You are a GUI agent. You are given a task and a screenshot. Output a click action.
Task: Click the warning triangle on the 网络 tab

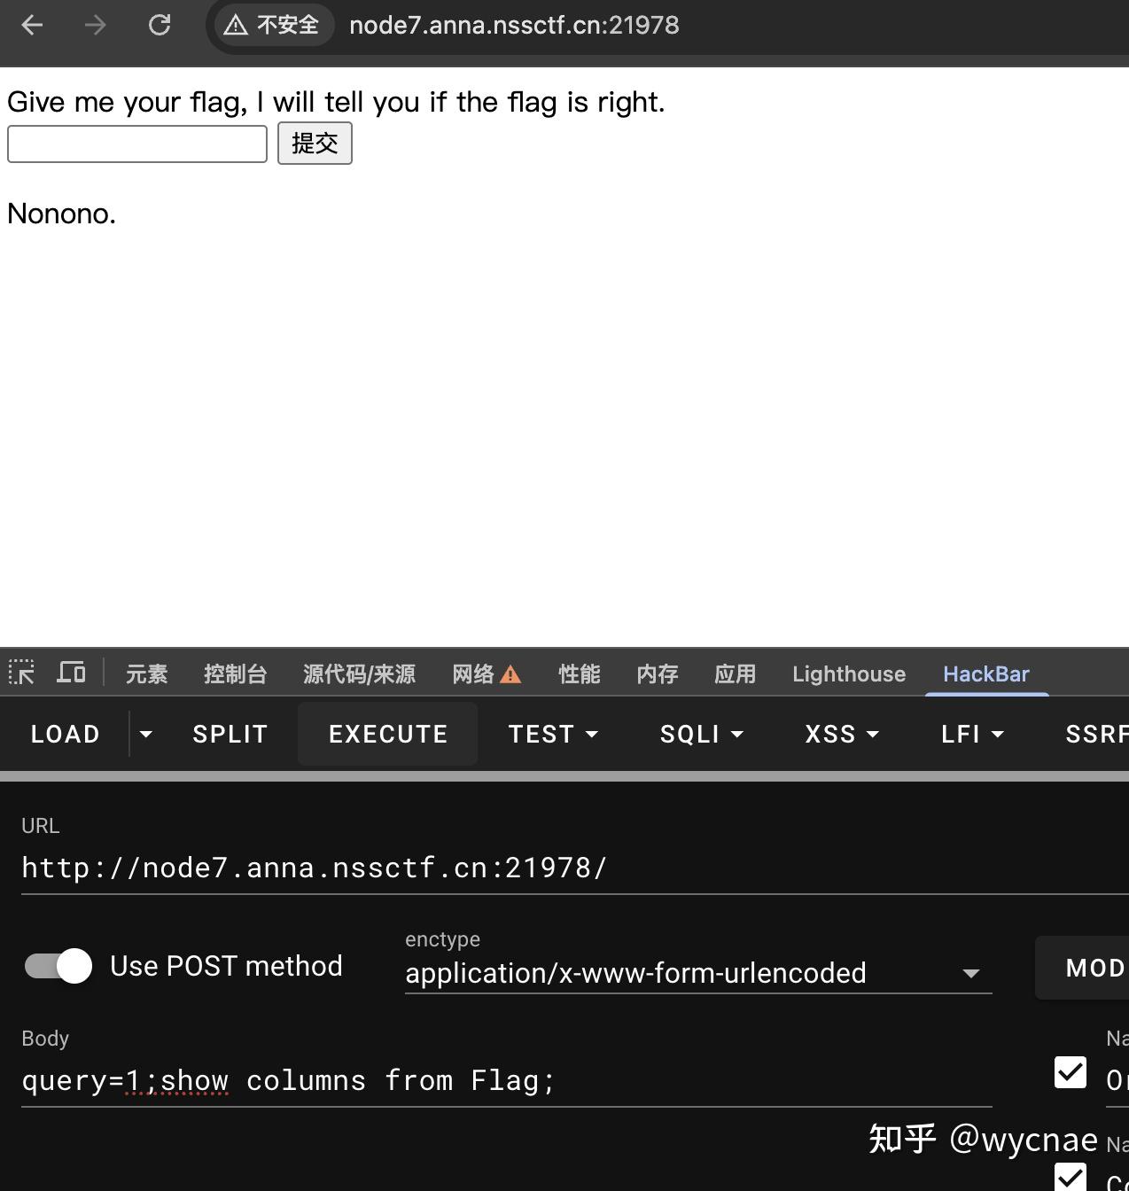(x=512, y=674)
